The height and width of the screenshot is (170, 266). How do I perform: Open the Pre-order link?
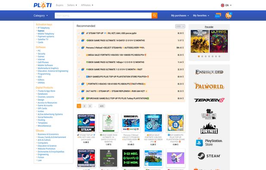click(x=209, y=27)
